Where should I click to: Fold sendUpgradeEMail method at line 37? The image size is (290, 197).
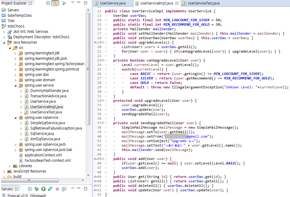click(103, 123)
